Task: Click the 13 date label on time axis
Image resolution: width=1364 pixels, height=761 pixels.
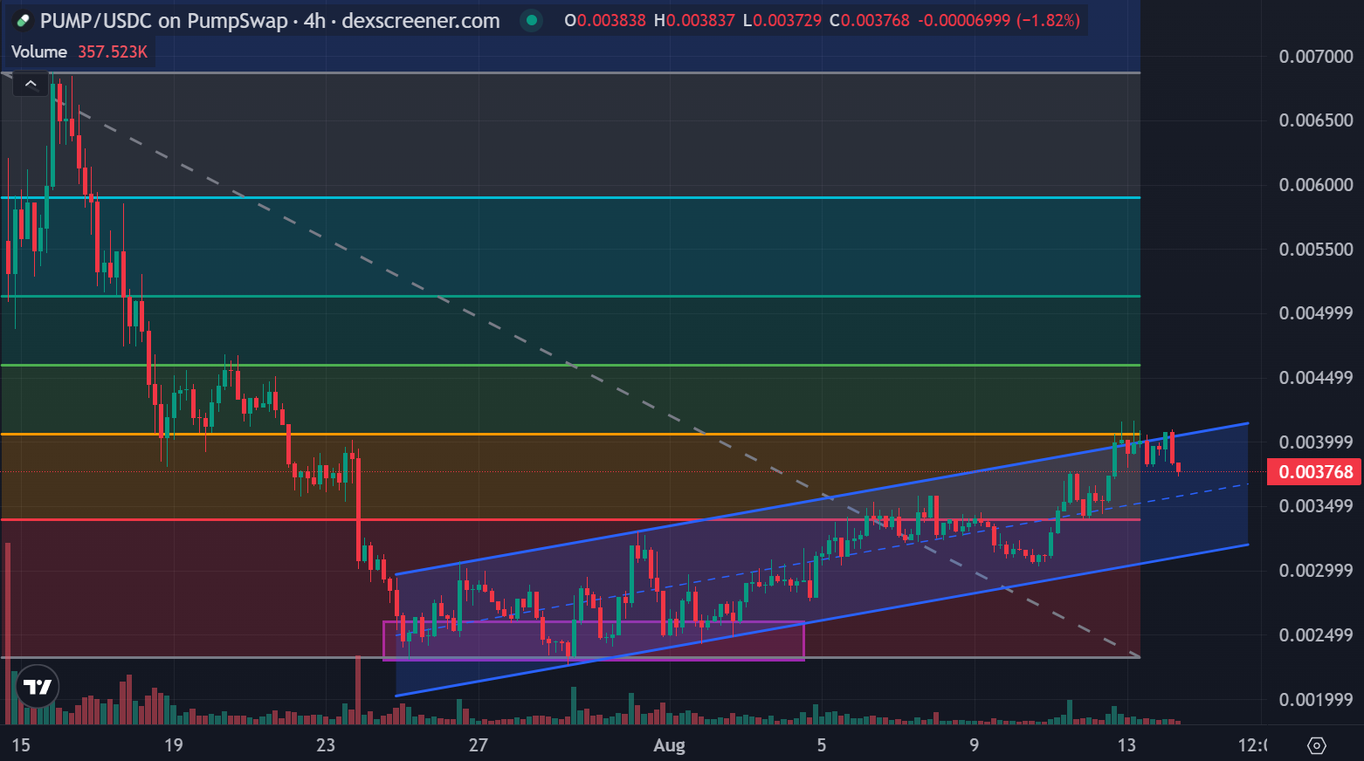Action: click(x=1126, y=745)
